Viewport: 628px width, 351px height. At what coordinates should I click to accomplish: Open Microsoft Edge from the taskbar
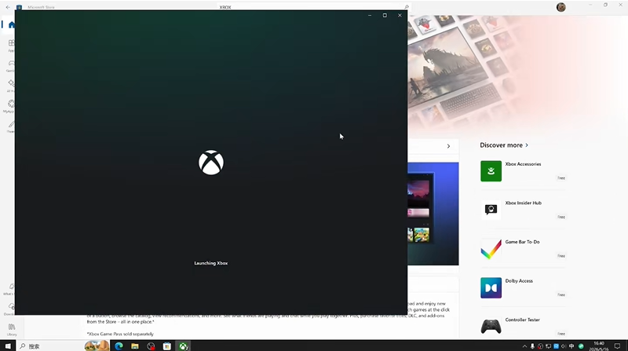pos(119,346)
